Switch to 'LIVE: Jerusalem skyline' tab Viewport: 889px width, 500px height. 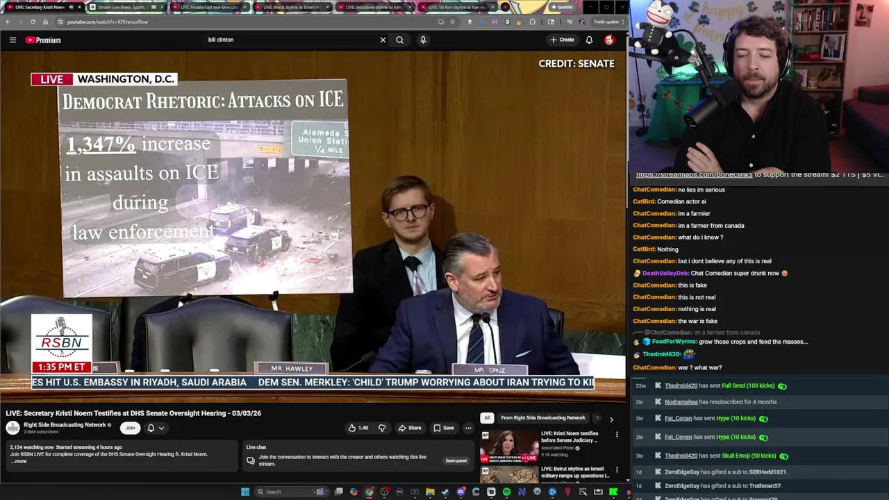(373, 7)
